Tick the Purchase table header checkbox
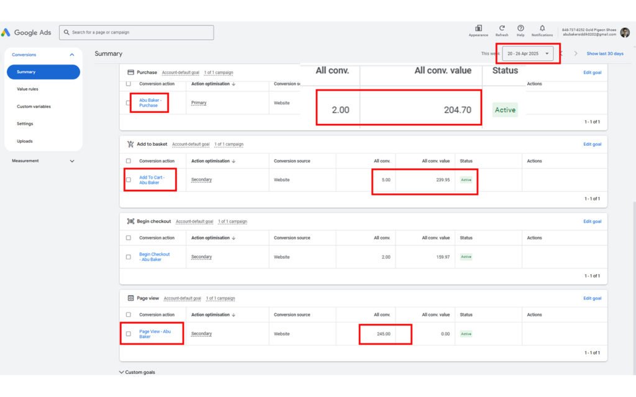Viewport: 636px width, 397px height. tap(129, 84)
